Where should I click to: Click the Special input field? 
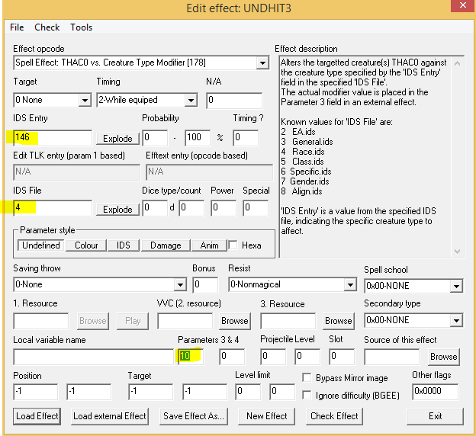(x=256, y=208)
